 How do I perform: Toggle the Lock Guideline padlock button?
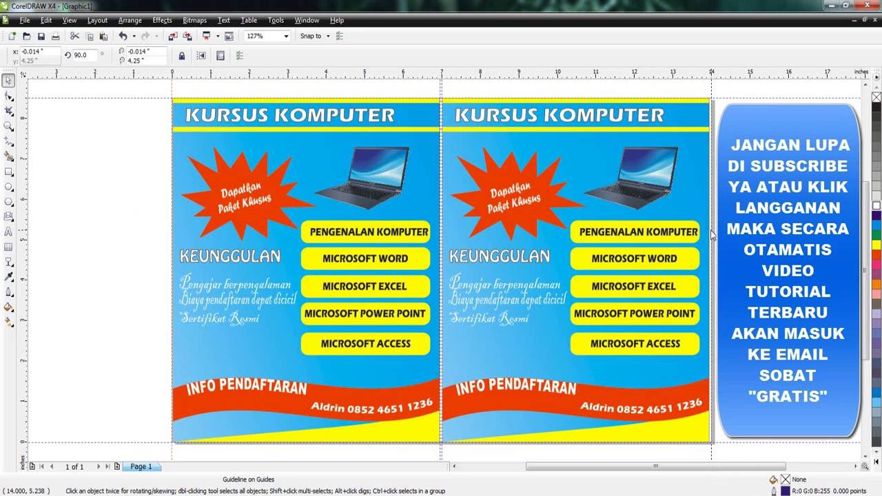pyautogui.click(x=182, y=56)
